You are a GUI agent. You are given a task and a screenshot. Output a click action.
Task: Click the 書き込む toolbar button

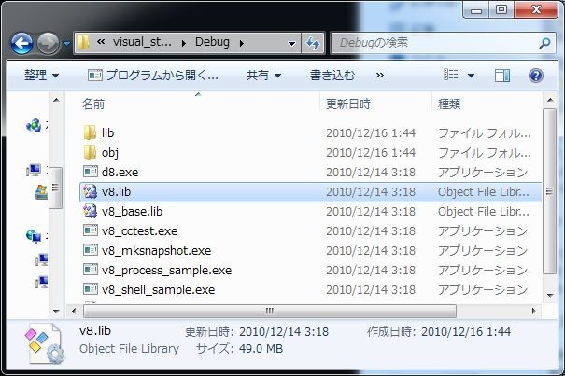pos(332,76)
